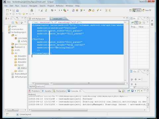Open the Debug dropdown arrow

pos(55,10)
